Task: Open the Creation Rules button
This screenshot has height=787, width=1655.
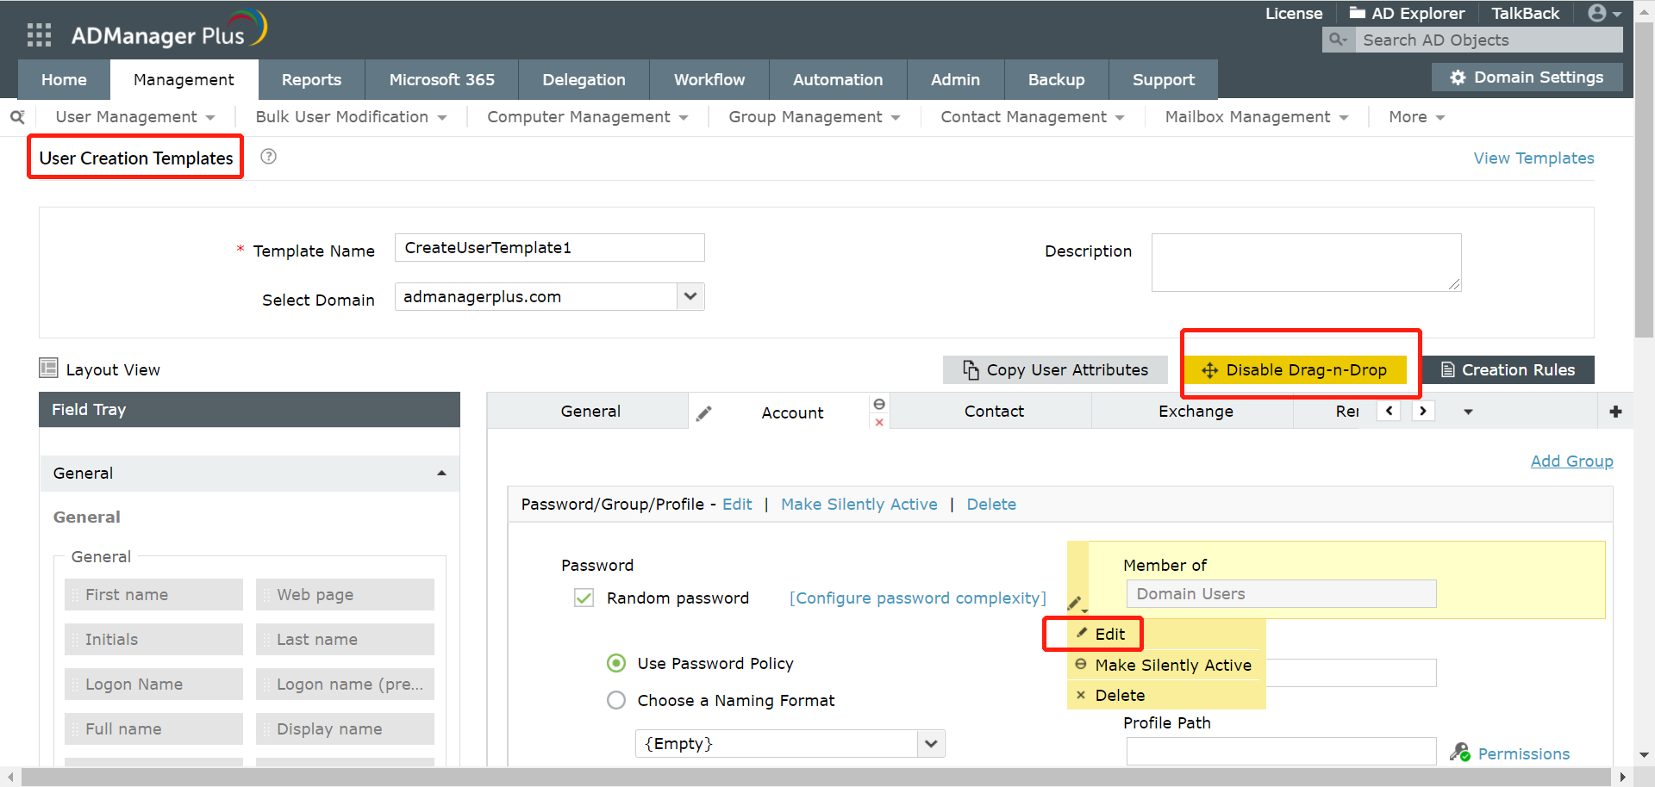Action: 1508,369
